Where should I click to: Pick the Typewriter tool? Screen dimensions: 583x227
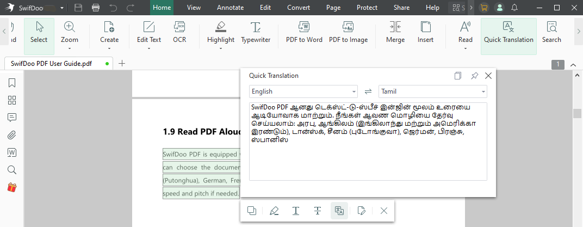[256, 32]
